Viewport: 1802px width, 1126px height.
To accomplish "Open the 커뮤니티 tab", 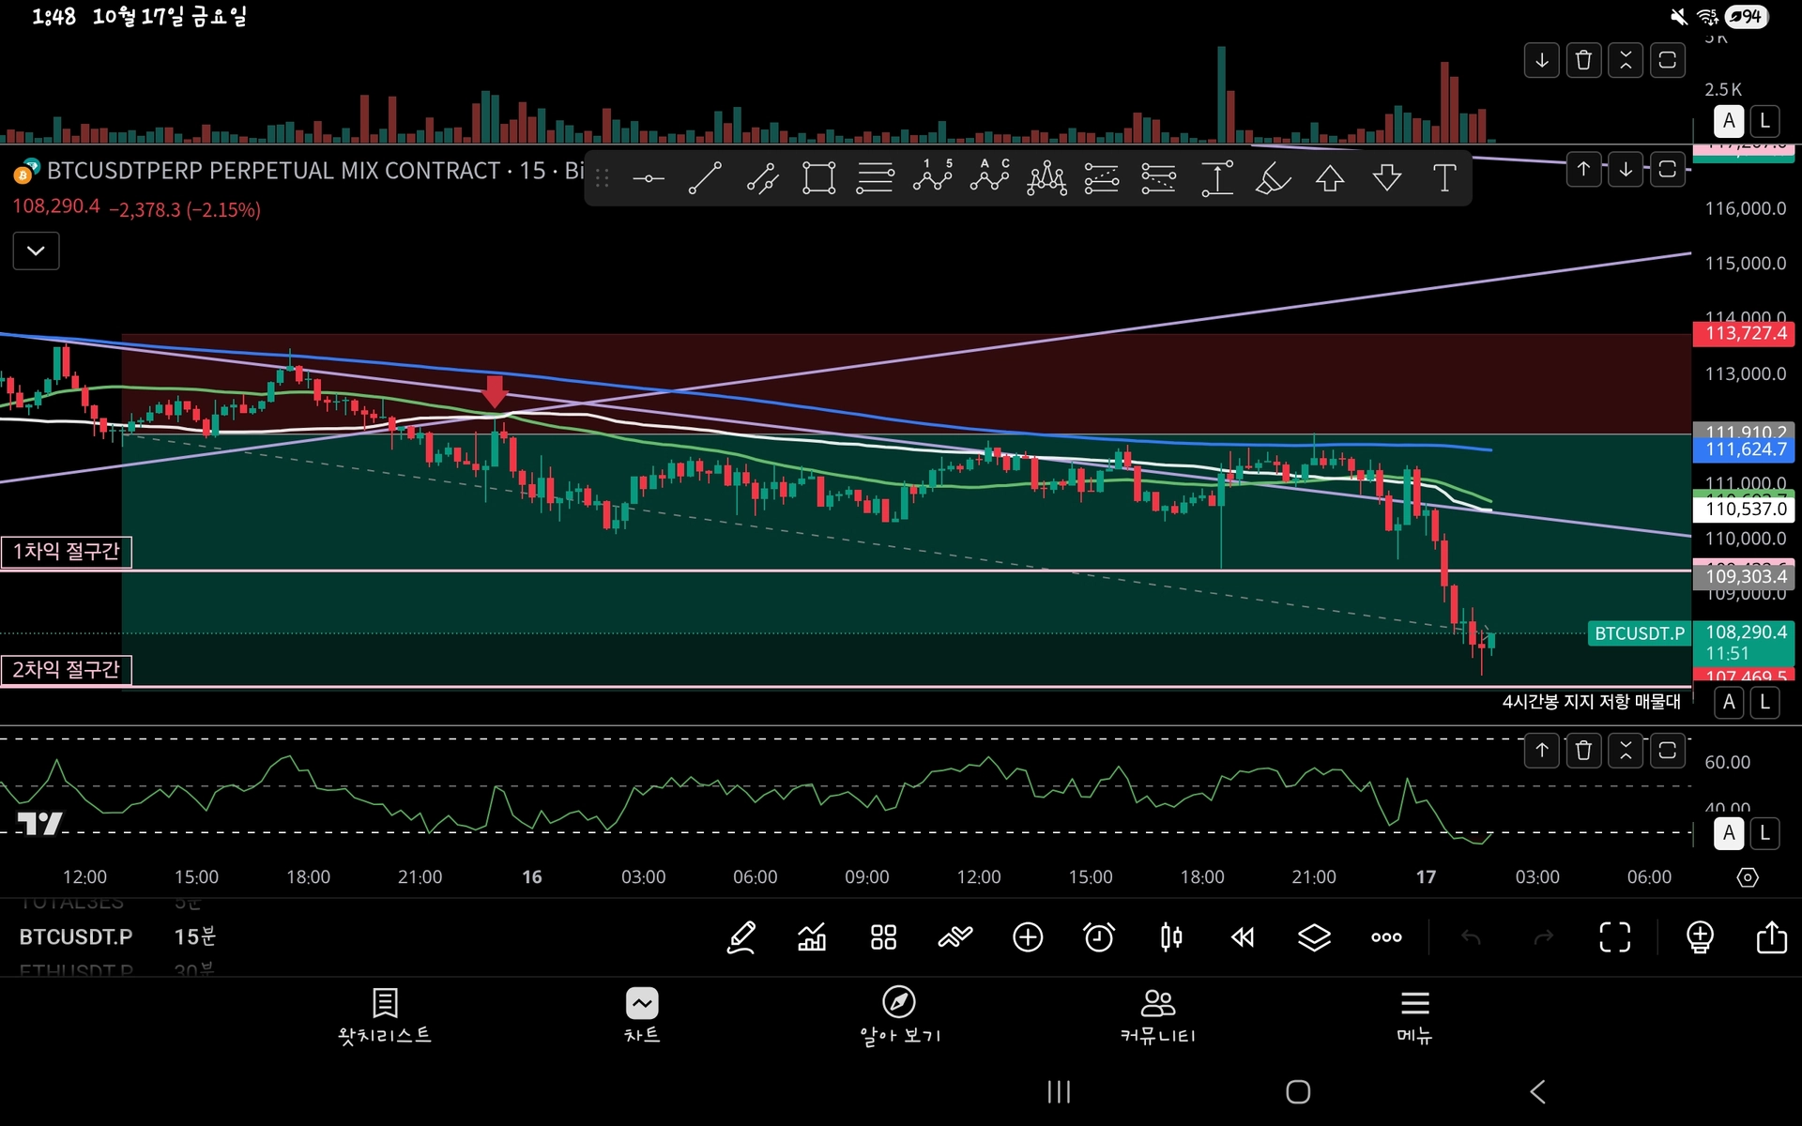I will coord(1157,1015).
